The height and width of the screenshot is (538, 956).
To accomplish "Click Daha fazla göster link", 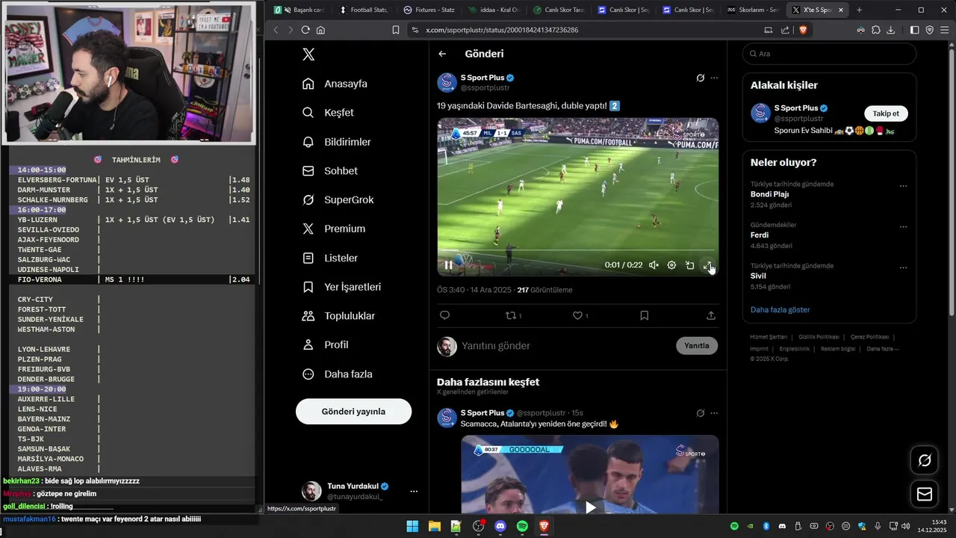I will pos(780,309).
